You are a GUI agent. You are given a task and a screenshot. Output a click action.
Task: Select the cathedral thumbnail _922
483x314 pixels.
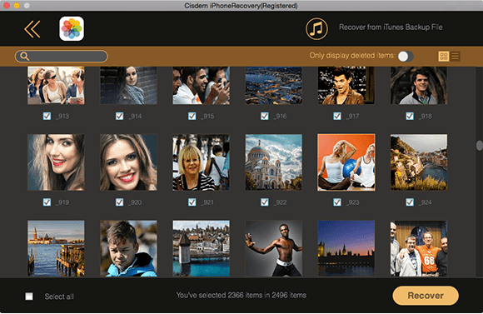tap(273, 162)
